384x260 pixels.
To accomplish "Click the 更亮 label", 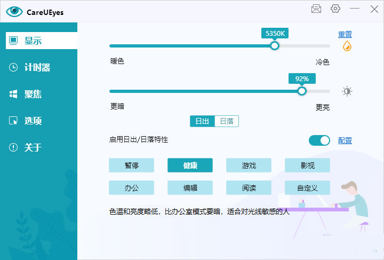I will tap(323, 107).
